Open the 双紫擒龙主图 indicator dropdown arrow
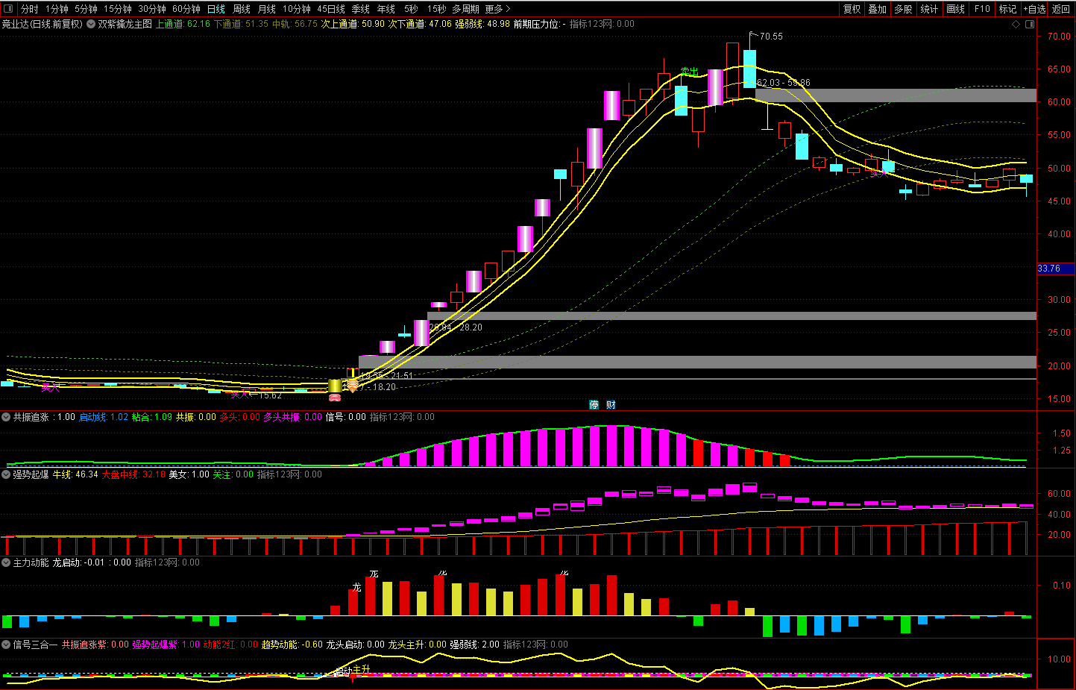1076x690 pixels. tap(91, 24)
